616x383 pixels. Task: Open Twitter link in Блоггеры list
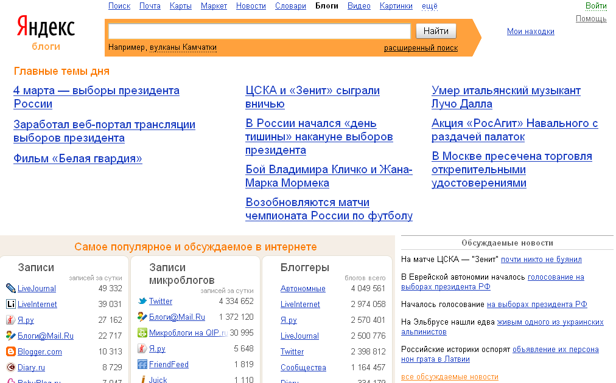coord(292,351)
